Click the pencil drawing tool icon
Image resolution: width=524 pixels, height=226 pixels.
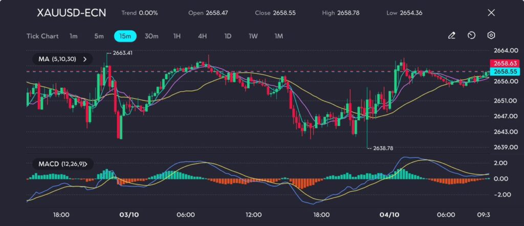coord(451,36)
